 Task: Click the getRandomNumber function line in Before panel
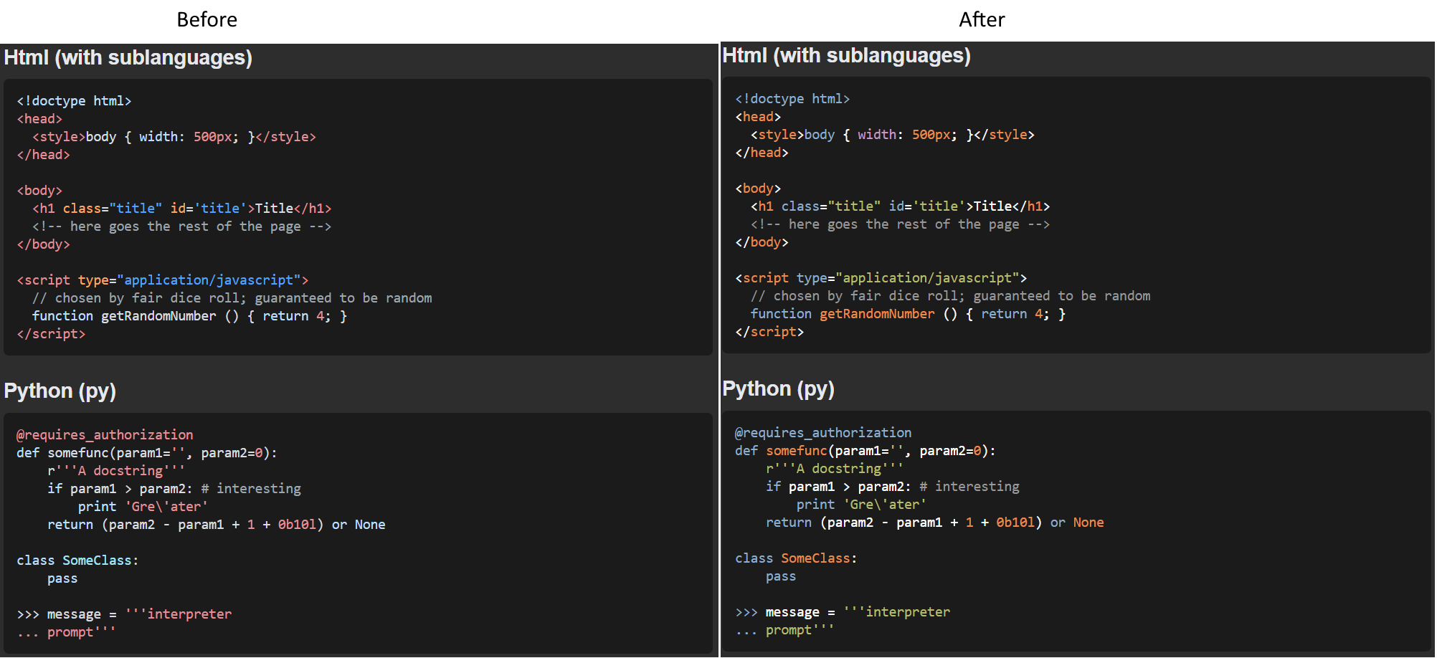pos(189,316)
